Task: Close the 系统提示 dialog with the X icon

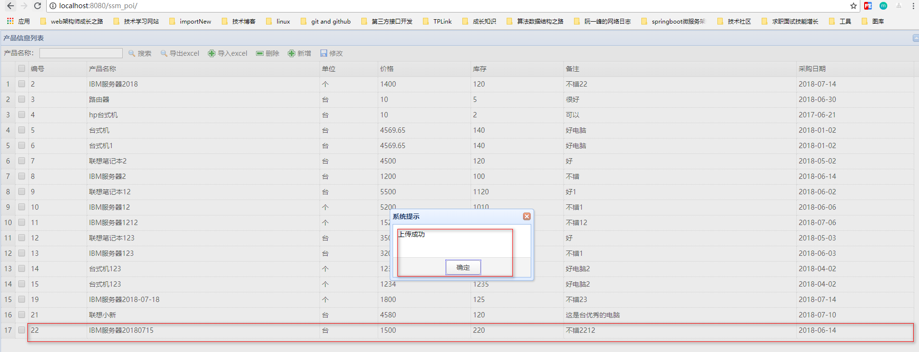Action: coord(527,216)
